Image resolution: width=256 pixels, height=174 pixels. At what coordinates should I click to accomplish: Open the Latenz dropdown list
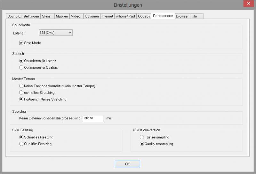[55, 33]
